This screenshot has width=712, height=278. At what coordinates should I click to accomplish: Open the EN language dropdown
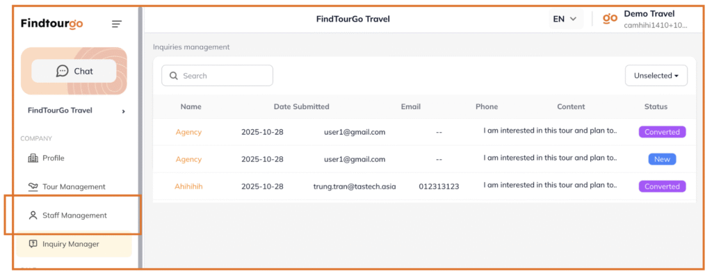[565, 19]
